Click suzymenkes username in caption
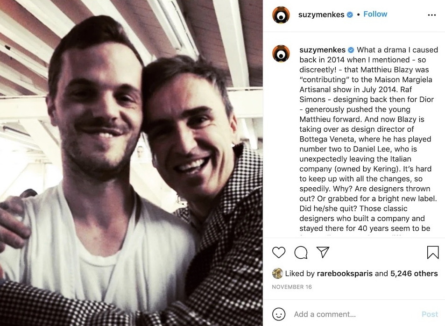445x326 pixels. click(x=322, y=50)
